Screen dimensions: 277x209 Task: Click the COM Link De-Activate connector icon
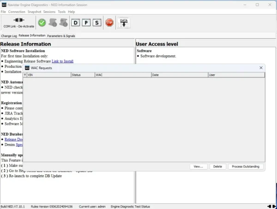click(19, 20)
